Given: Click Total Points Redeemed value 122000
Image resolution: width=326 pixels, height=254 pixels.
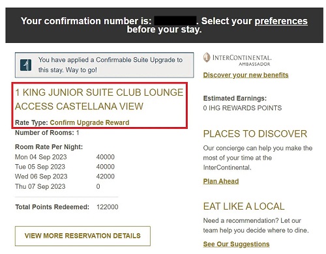Looking at the screenshot, I should [108, 207].
